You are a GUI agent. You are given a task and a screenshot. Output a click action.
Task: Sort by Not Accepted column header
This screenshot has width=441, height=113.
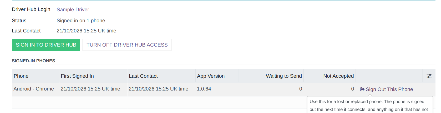(330, 76)
